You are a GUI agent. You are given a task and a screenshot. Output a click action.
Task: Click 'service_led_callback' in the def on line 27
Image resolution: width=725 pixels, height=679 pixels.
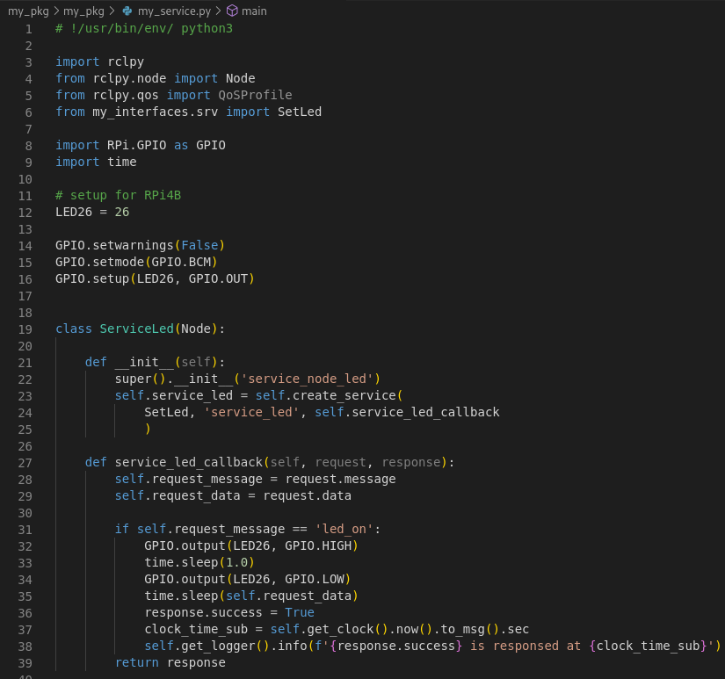[x=189, y=463]
